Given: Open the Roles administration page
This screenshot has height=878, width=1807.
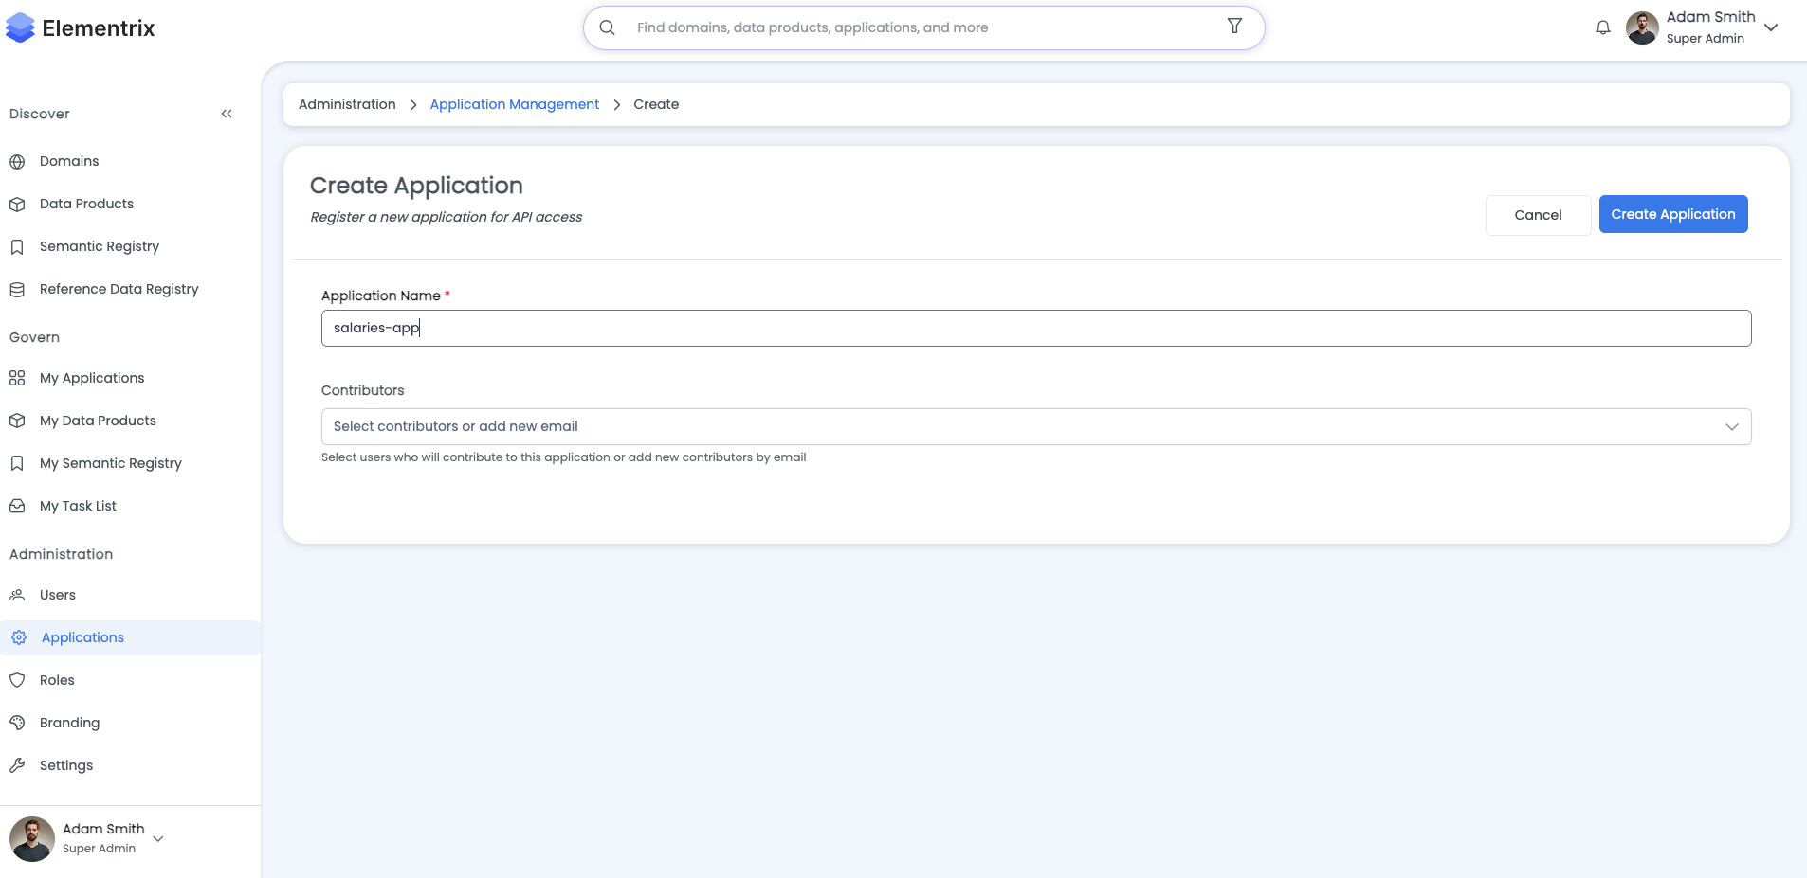Looking at the screenshot, I should click(56, 679).
